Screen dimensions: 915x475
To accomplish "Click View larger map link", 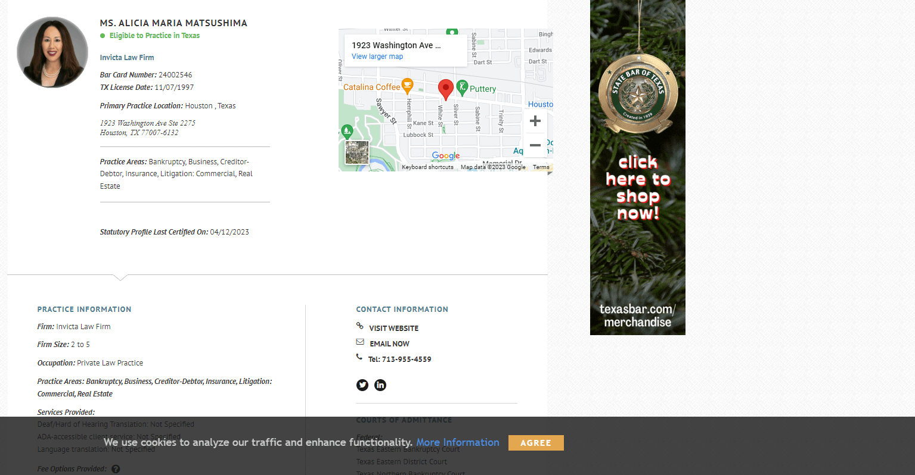I will point(377,57).
